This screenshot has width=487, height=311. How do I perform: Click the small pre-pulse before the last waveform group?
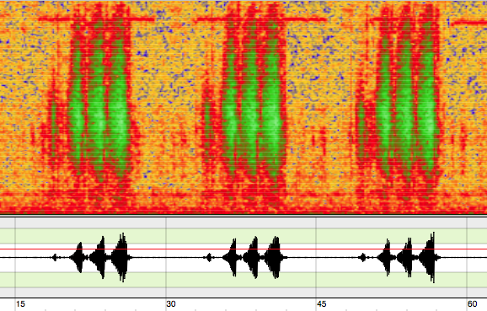click(x=362, y=257)
